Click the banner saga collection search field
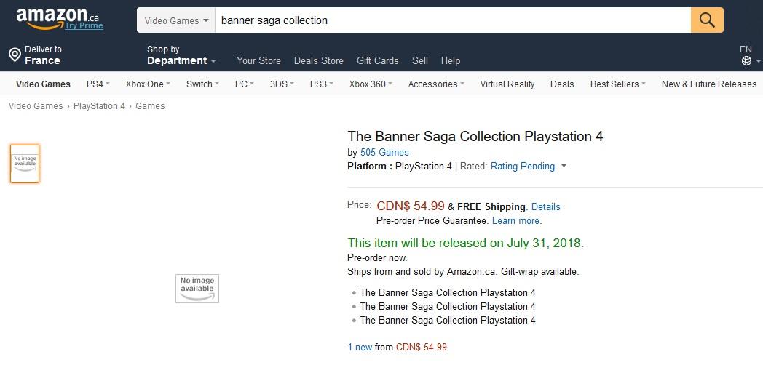 [x=453, y=20]
